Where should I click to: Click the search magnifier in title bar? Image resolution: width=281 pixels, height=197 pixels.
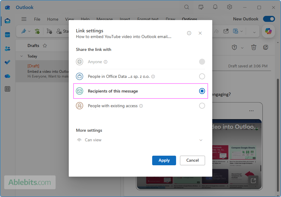tap(187, 7)
